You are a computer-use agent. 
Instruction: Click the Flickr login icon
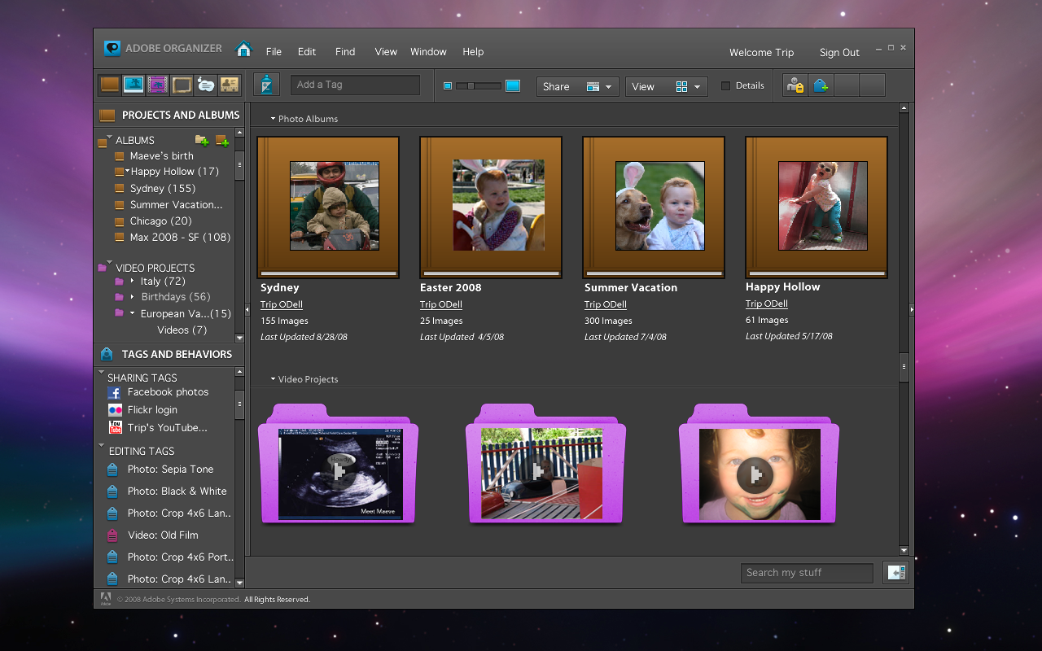115,410
